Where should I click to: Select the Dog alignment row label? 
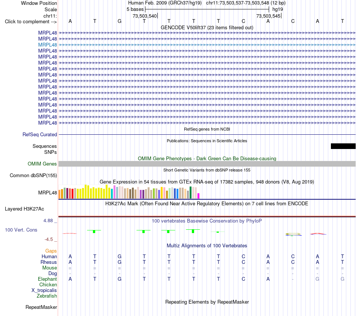pos(53,274)
